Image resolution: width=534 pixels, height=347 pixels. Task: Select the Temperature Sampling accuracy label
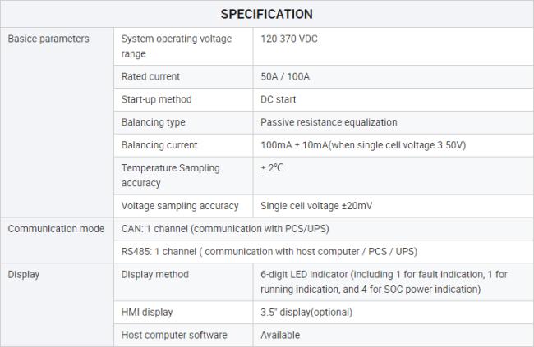tap(170, 176)
